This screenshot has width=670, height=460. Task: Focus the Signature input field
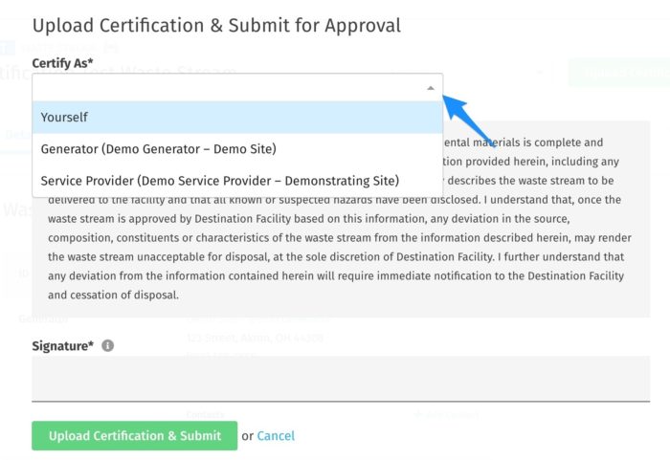coord(341,379)
